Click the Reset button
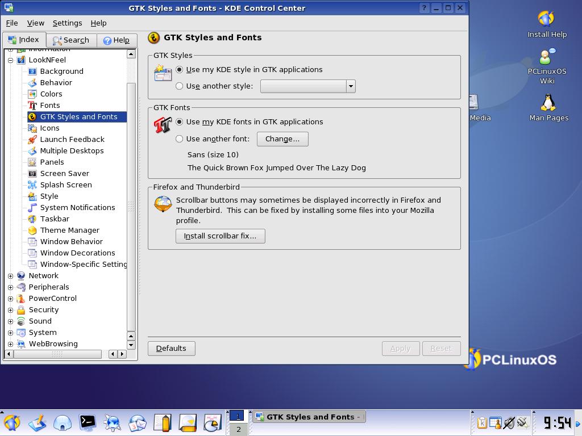This screenshot has height=436, width=582. pos(441,349)
